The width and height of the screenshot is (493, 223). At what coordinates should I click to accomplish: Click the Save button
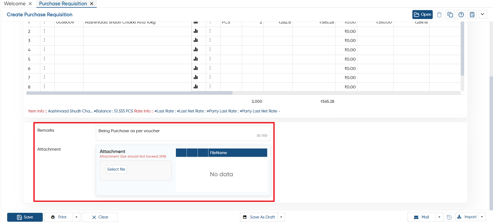click(25, 217)
